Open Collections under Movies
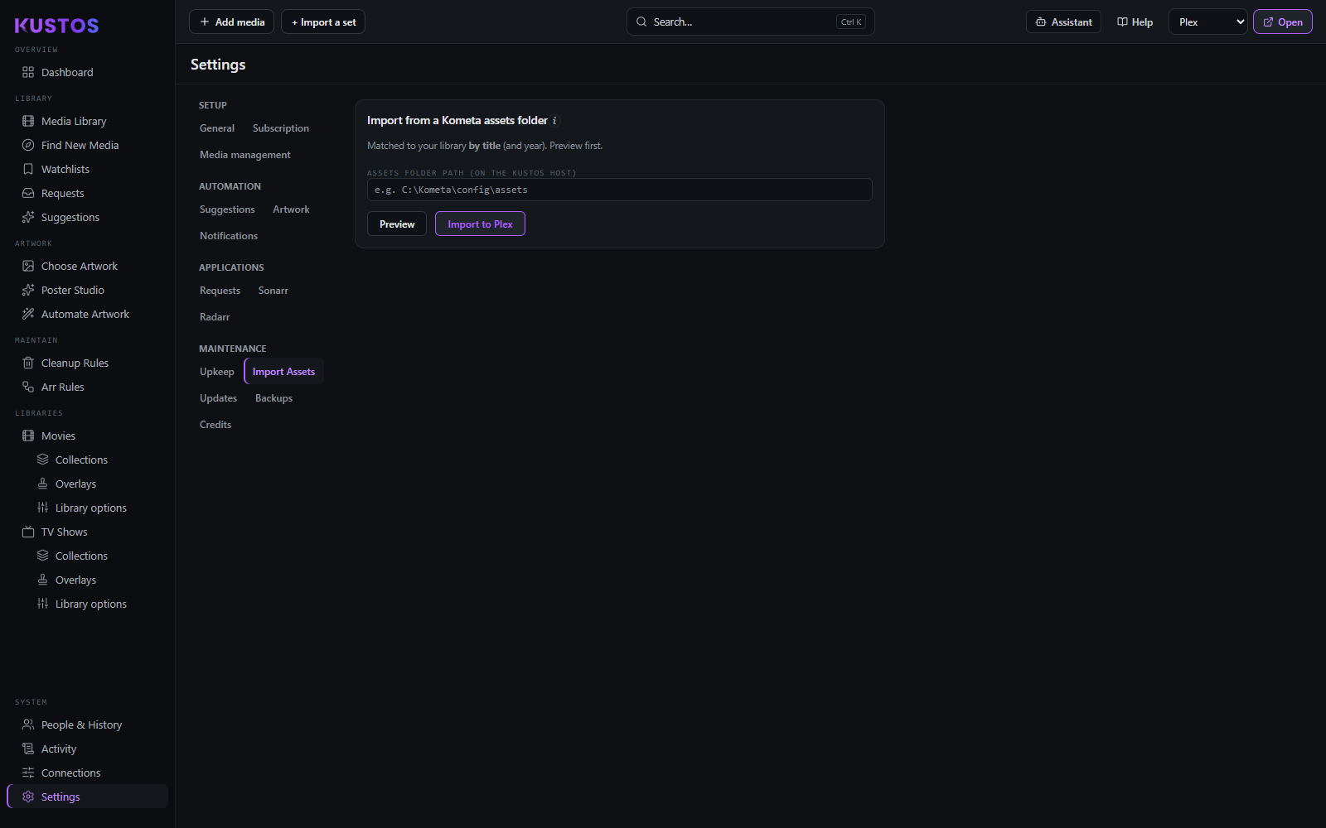Screen dimensions: 1326x828 pos(81,460)
